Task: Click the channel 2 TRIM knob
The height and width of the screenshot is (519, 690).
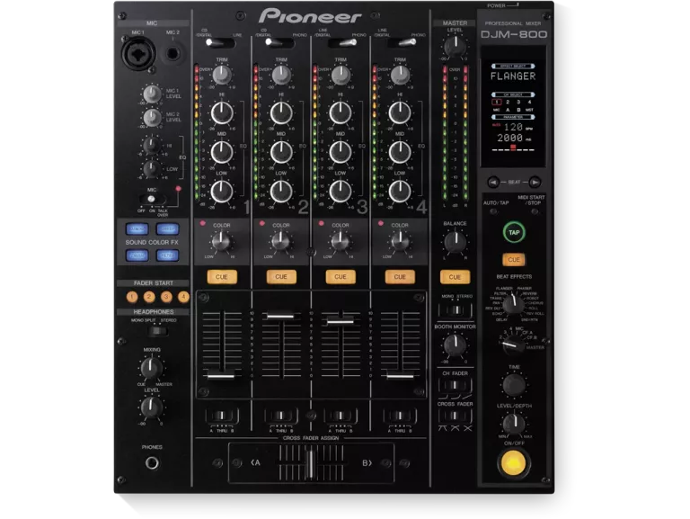Action: click(281, 75)
